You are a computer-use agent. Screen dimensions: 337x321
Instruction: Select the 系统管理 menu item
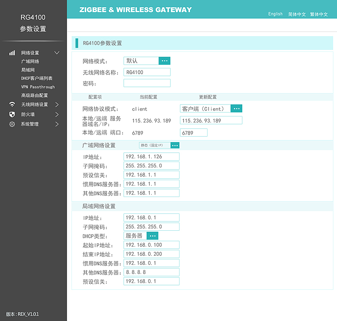click(x=29, y=124)
